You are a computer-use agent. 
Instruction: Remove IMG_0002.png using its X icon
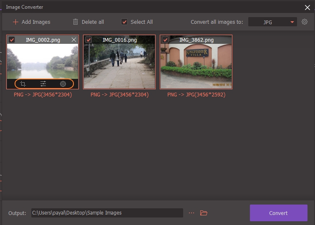click(x=74, y=40)
